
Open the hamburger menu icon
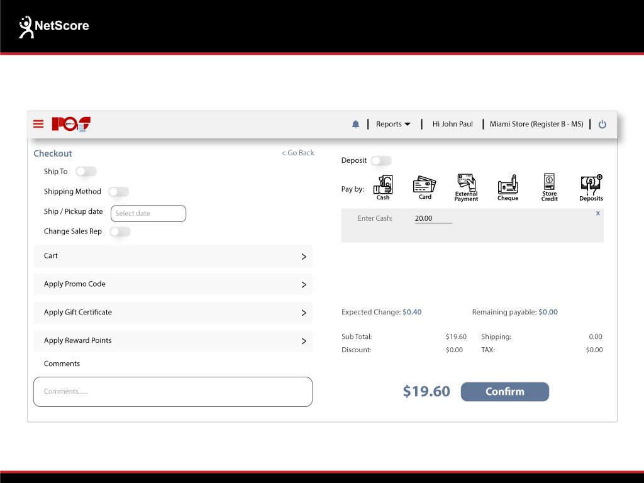[38, 124]
